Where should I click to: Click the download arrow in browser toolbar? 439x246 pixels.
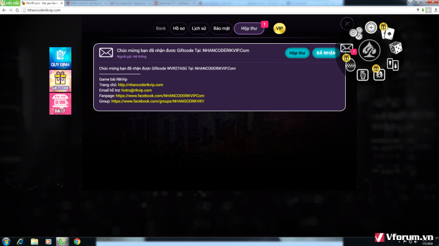pos(436,10)
